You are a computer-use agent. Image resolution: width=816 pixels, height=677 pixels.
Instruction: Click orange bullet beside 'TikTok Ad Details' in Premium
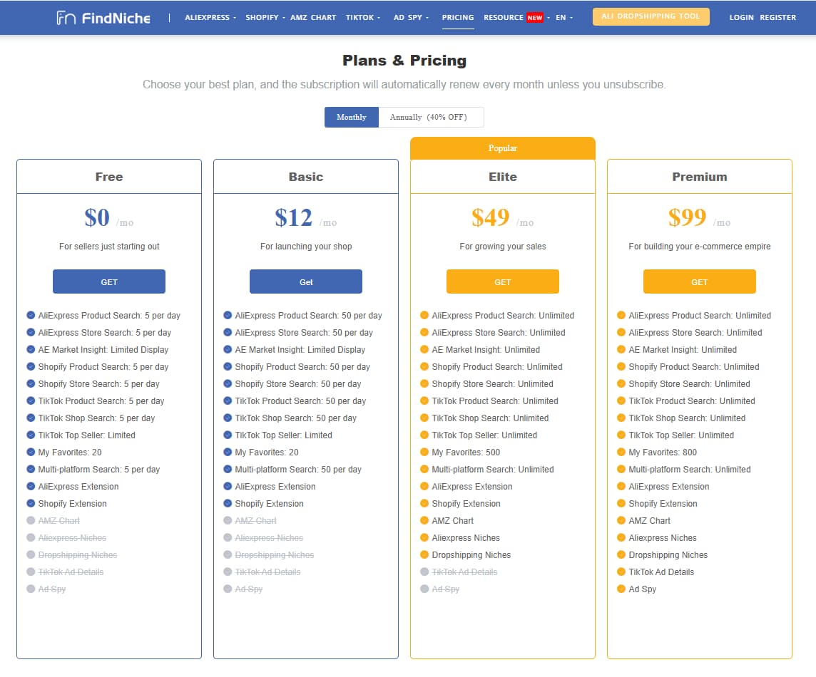click(621, 572)
